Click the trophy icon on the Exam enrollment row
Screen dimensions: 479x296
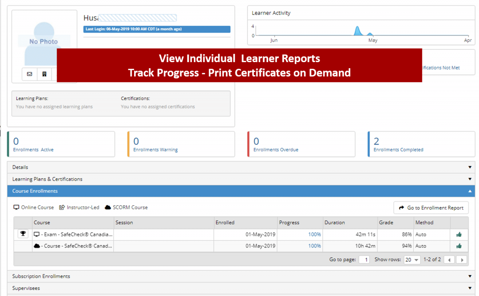(x=23, y=234)
